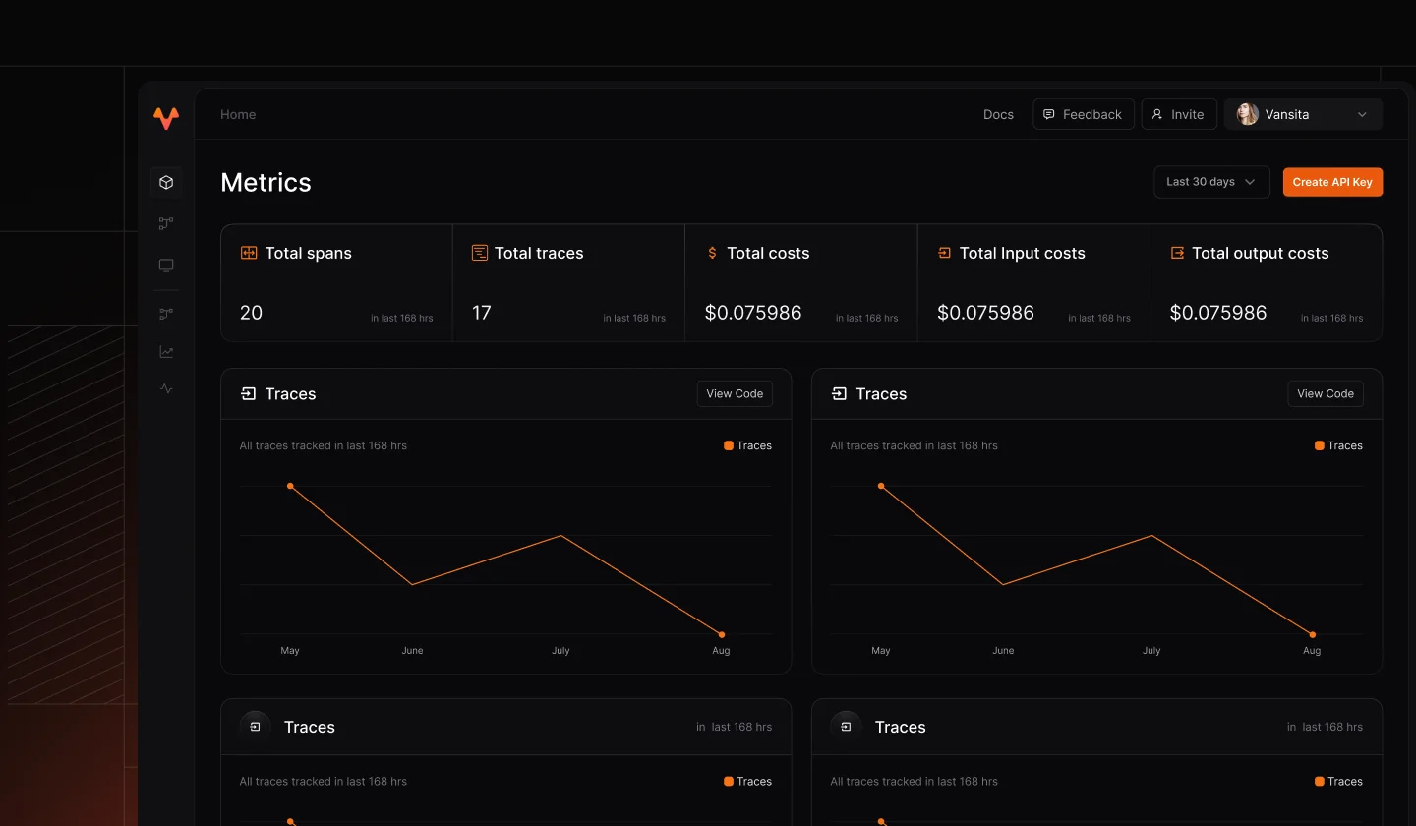Open the line chart analytics sidebar icon
The width and height of the screenshot is (1416, 826).
(x=166, y=351)
